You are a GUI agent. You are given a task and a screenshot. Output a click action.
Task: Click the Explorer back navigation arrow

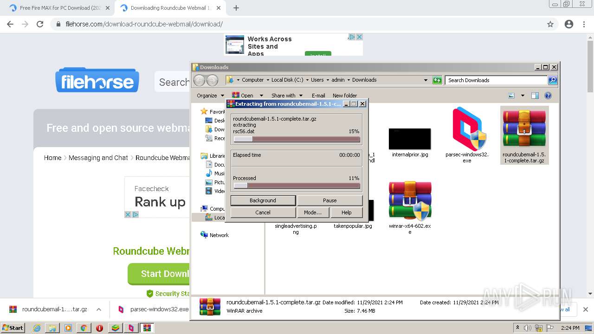[x=199, y=80]
